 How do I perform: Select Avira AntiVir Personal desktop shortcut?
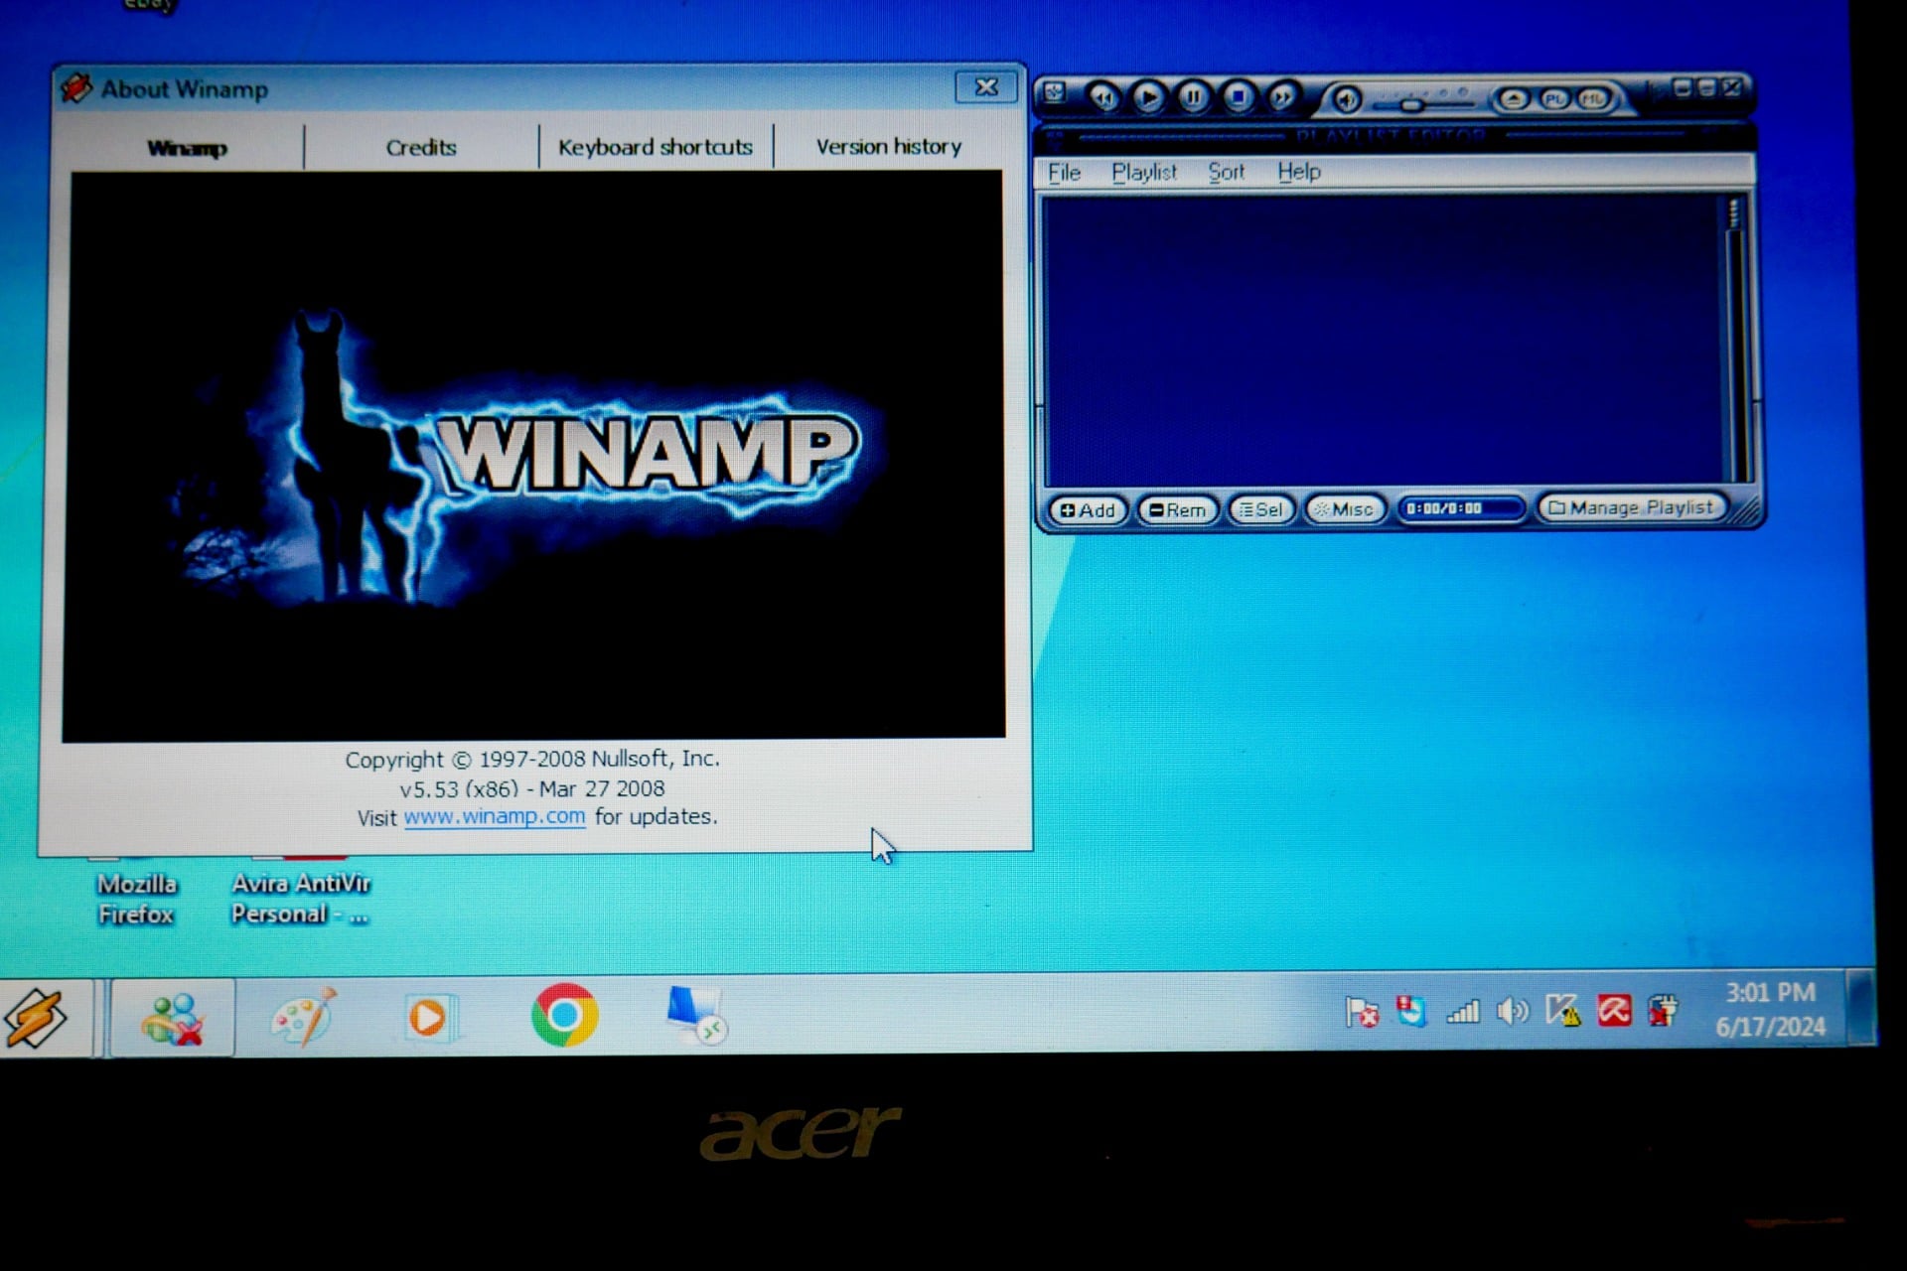point(300,899)
